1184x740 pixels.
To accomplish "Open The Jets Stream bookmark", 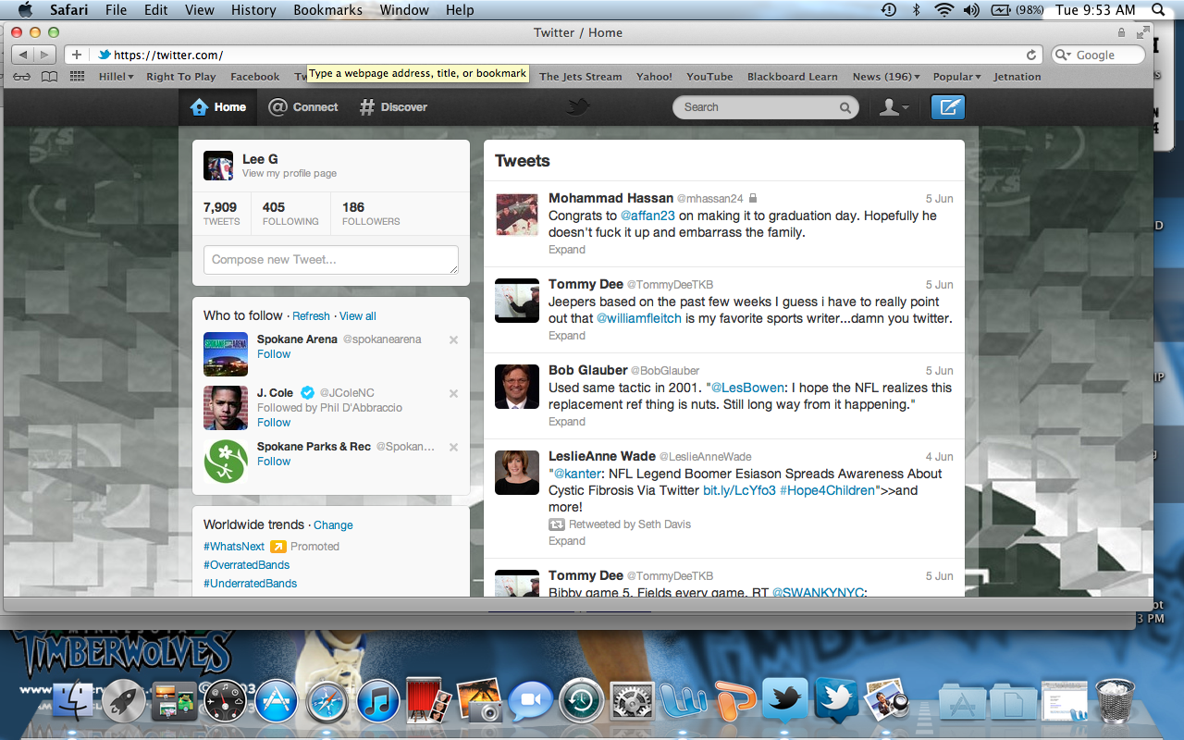I will coord(581,77).
